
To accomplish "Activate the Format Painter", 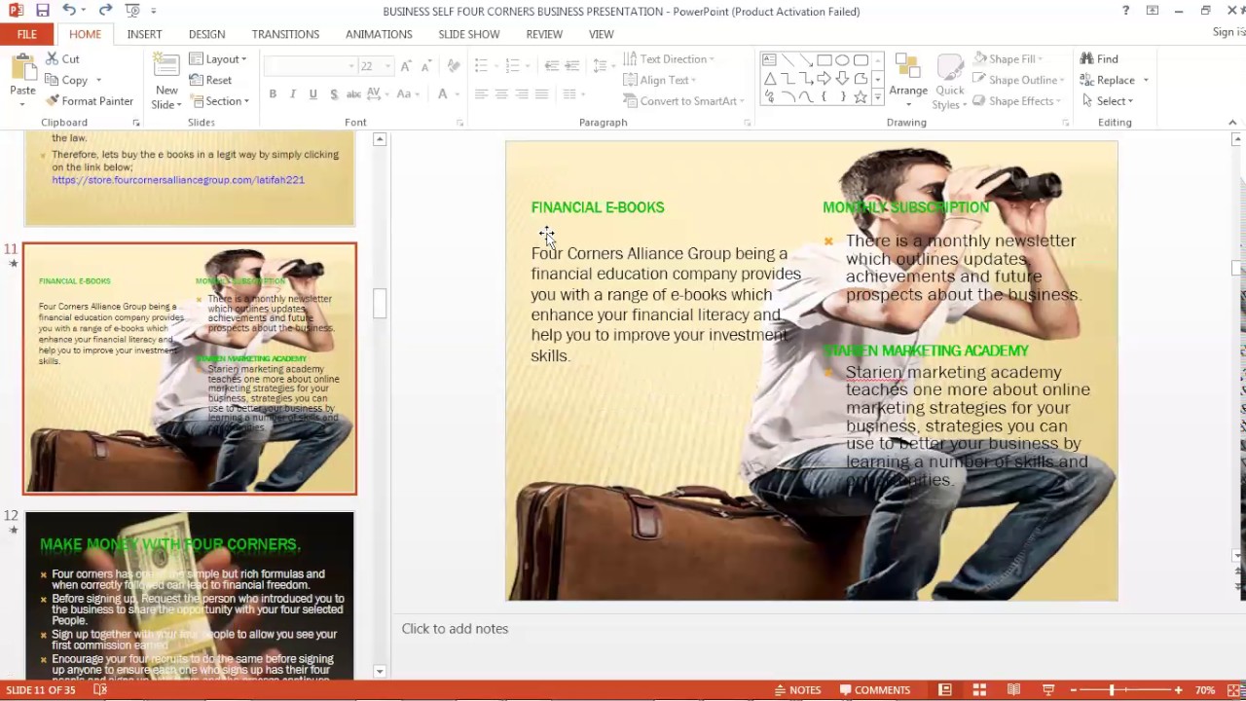I will [x=90, y=101].
